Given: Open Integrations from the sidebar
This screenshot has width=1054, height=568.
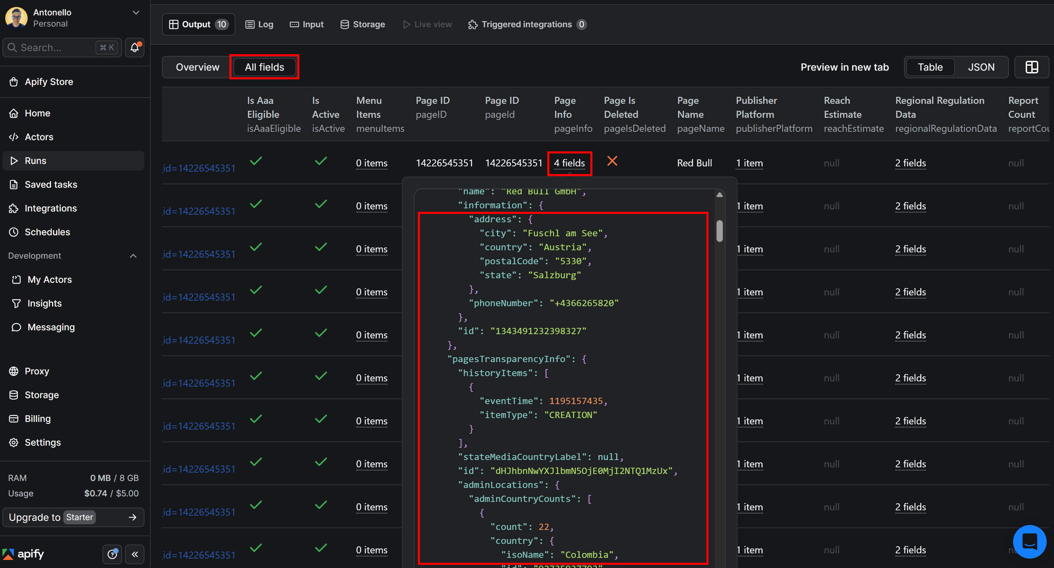Looking at the screenshot, I should (50, 208).
